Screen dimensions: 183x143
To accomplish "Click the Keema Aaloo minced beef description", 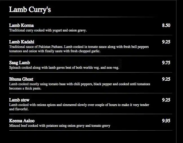I will point(59,126).
